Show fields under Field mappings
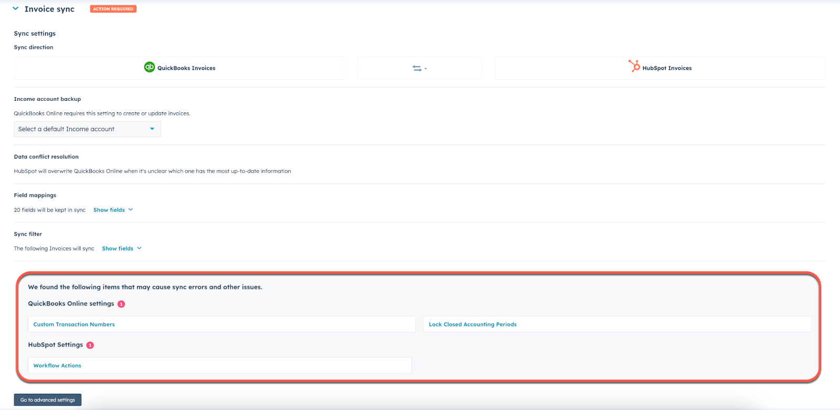 pyautogui.click(x=113, y=210)
